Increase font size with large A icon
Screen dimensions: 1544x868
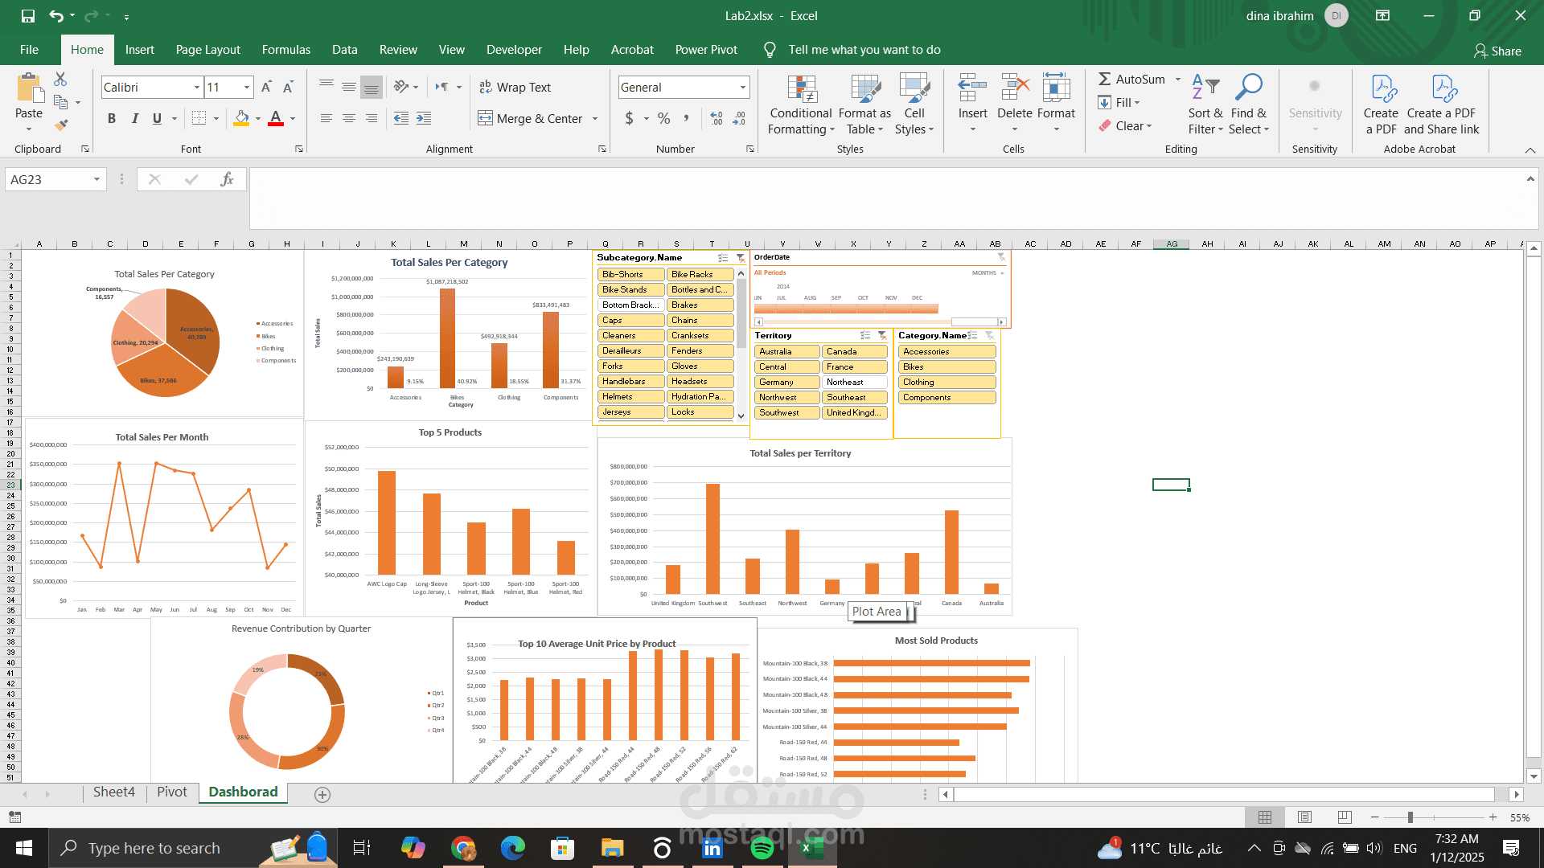point(267,87)
